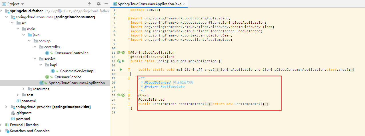The height and width of the screenshot is (136, 365).
Task: Expand the test folder chevron
Action: [x=18, y=95]
